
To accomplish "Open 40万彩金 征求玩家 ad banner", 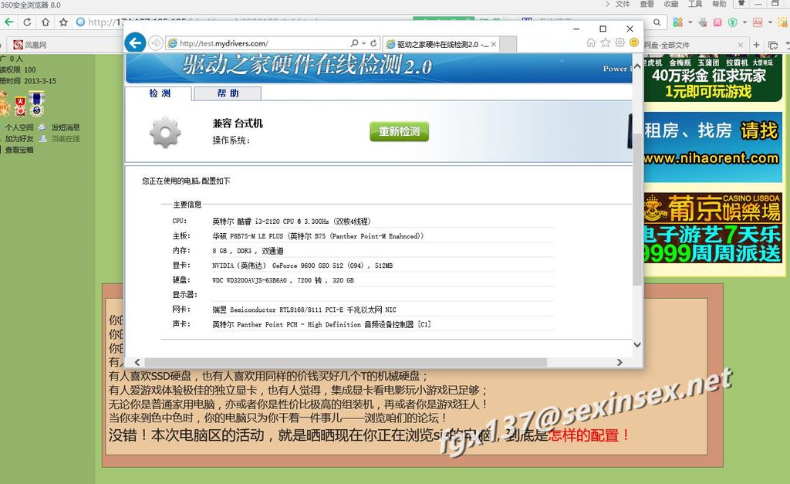I will [712, 78].
